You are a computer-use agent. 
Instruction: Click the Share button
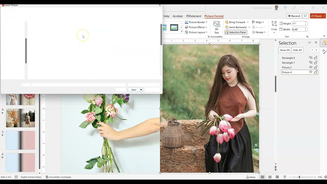tap(318, 16)
